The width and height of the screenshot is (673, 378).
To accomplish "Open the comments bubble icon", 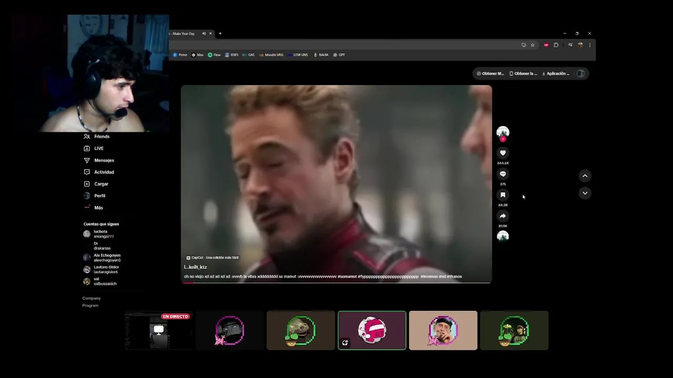I will click(x=503, y=174).
